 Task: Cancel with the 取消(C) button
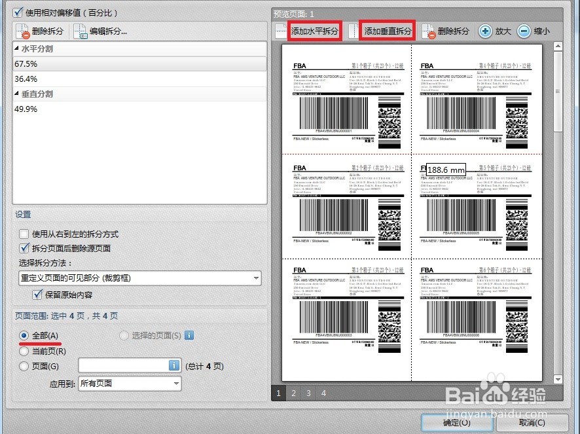(532, 422)
